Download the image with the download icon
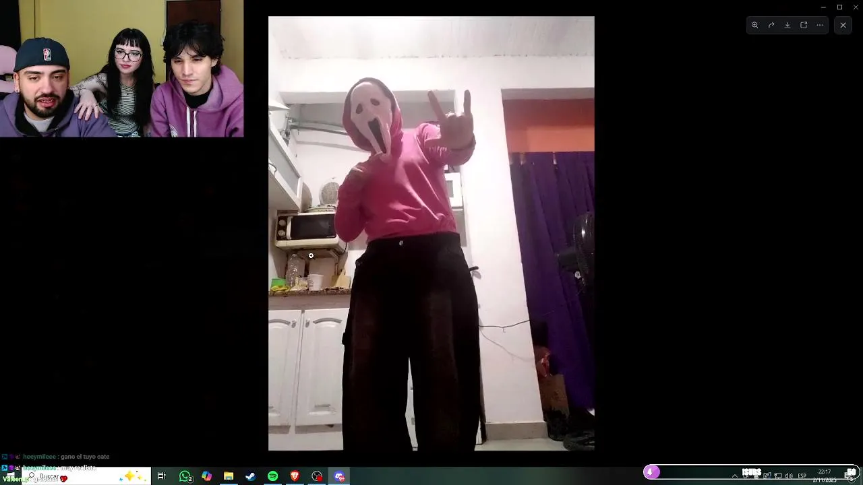Image resolution: width=863 pixels, height=485 pixels. coord(787,25)
